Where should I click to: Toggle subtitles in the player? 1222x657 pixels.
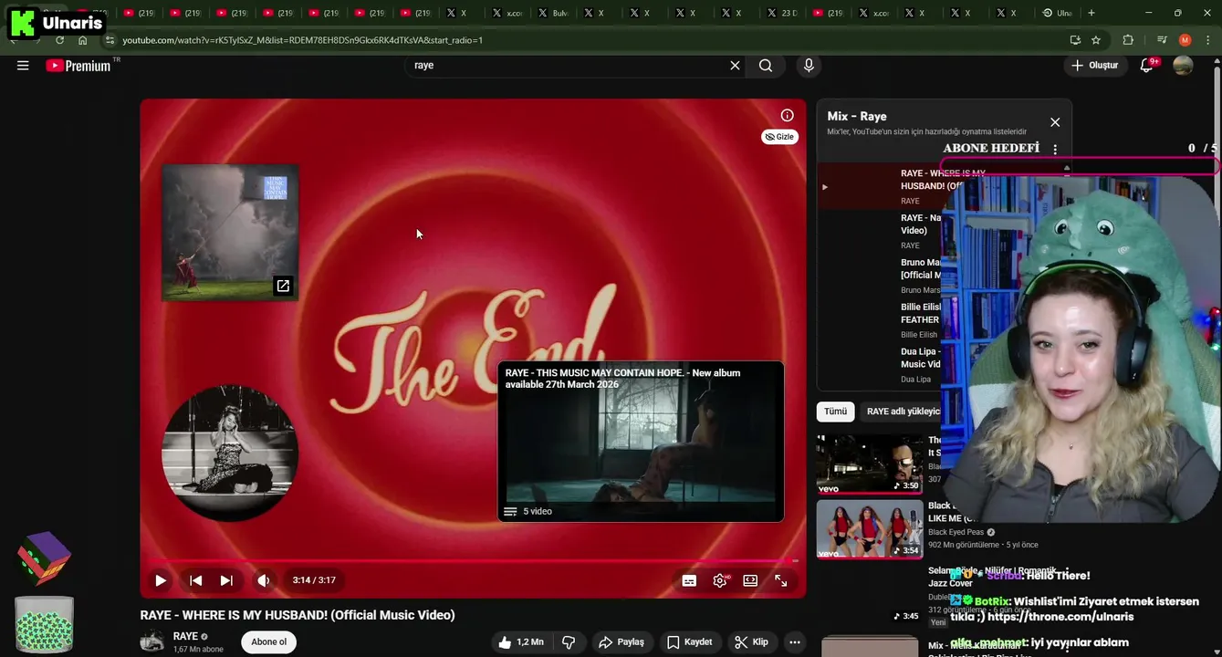point(689,580)
